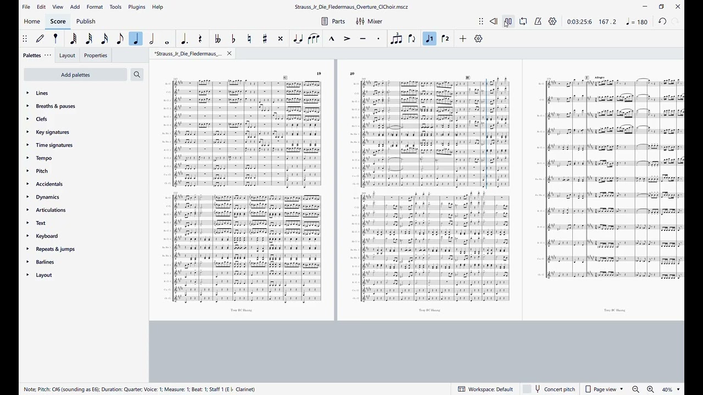Apply double sharp accidental

coord(281,39)
